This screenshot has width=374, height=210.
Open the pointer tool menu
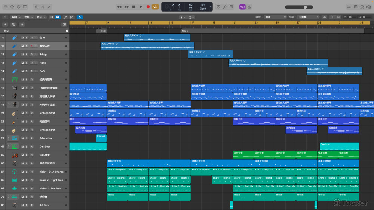[x=183, y=17]
